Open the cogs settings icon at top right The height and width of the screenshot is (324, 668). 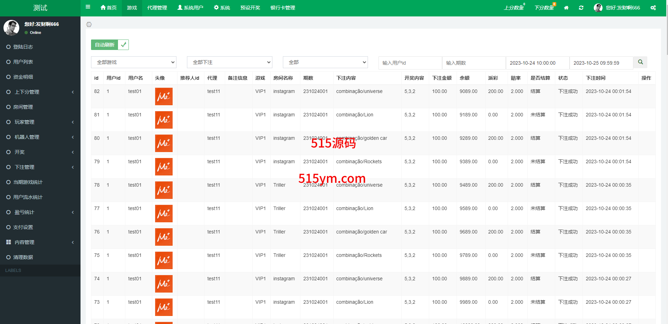(653, 8)
